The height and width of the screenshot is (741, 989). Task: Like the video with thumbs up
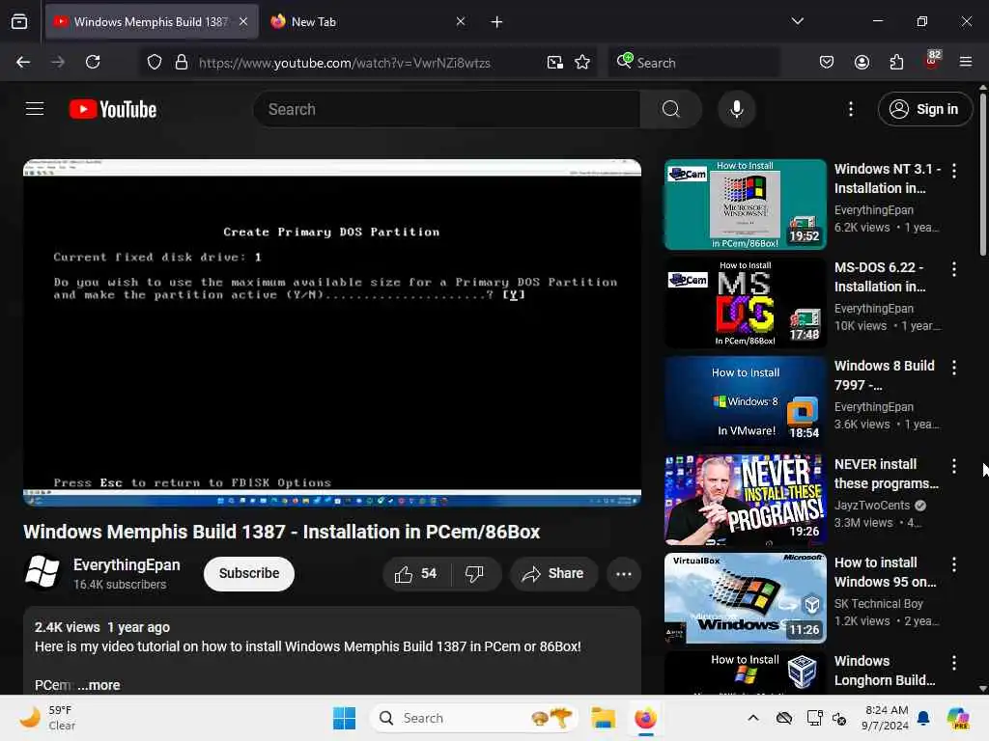click(x=416, y=573)
